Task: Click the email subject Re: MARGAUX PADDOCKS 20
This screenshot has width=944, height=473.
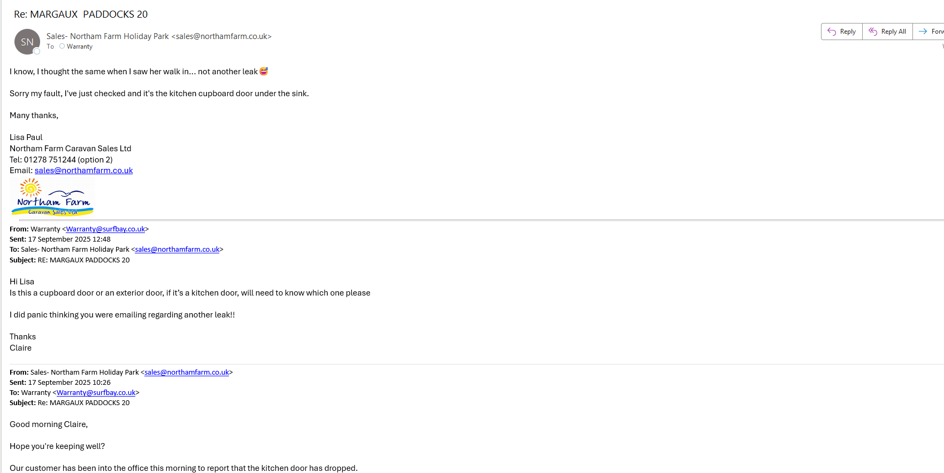Action: tap(81, 14)
